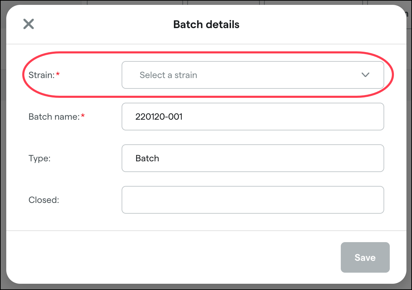This screenshot has height=290, width=412.
Task: Click the Save button
Action: point(365,257)
